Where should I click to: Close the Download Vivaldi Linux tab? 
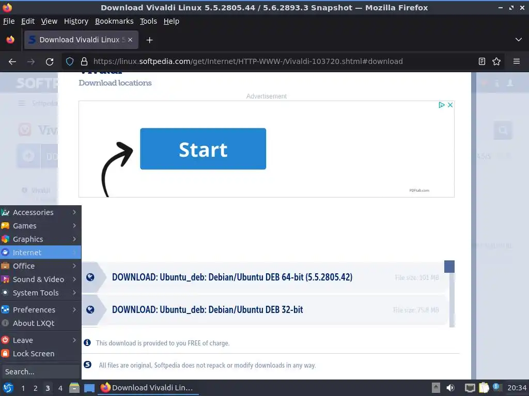pyautogui.click(x=130, y=40)
